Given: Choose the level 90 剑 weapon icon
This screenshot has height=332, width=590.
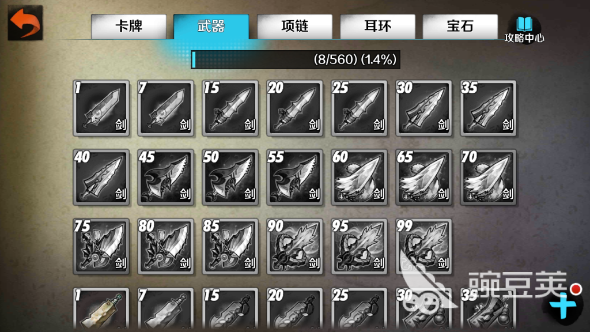Looking at the screenshot, I should point(294,247).
